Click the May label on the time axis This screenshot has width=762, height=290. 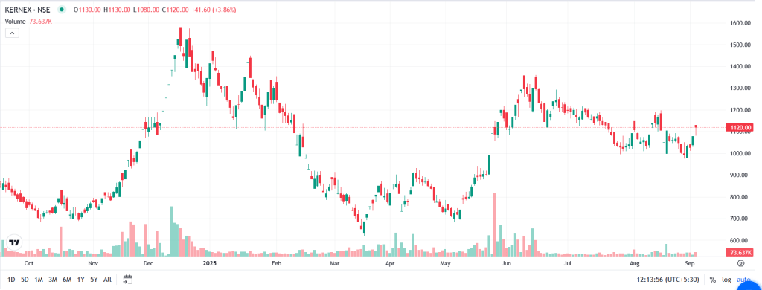click(x=446, y=264)
